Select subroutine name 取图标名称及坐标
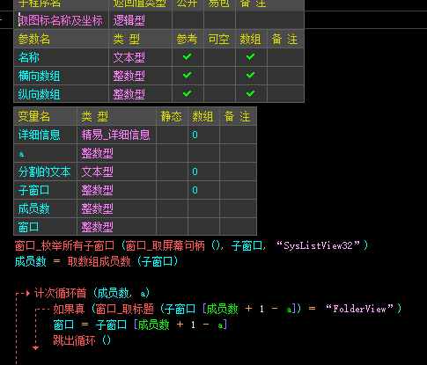Image resolution: width=427 pixels, height=365 pixels. tap(61, 20)
